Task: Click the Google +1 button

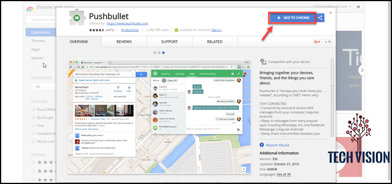Action: (317, 42)
